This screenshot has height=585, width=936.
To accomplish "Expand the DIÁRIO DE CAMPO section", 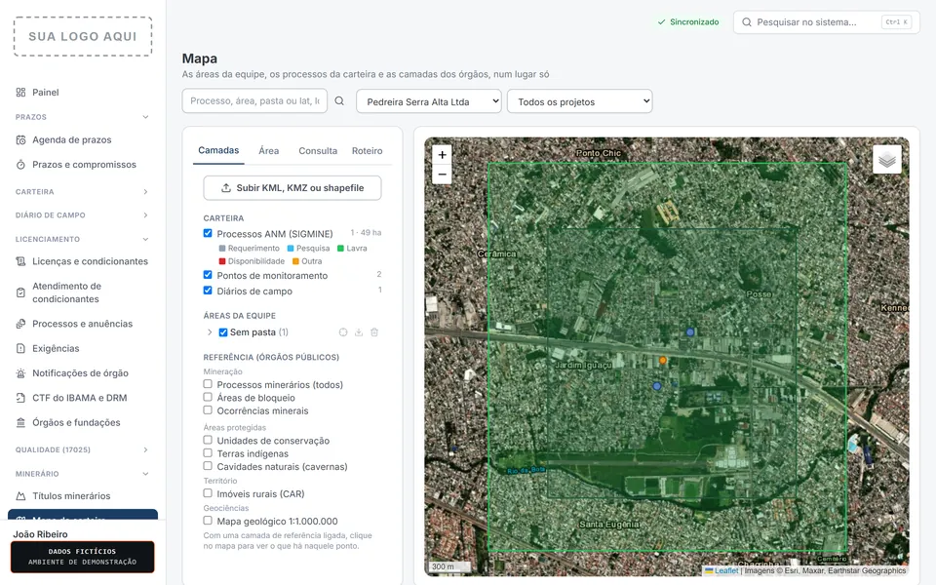I will pyautogui.click(x=145, y=214).
